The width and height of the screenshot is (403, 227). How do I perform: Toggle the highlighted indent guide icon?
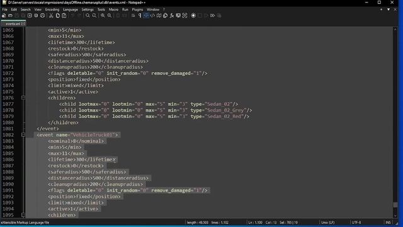[146, 16]
